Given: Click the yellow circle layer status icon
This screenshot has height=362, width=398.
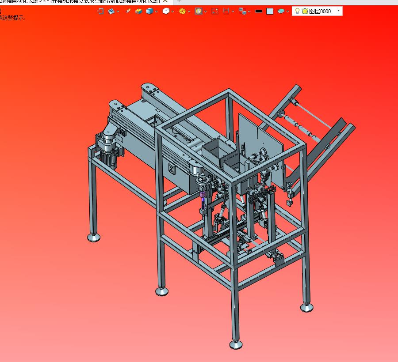Looking at the screenshot, I should point(305,11).
